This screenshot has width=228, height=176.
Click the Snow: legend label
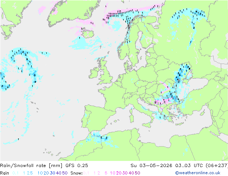(77, 173)
